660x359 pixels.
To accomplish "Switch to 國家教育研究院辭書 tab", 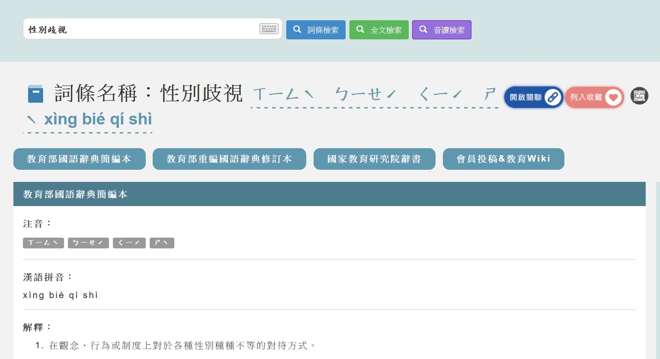I will click(x=375, y=159).
